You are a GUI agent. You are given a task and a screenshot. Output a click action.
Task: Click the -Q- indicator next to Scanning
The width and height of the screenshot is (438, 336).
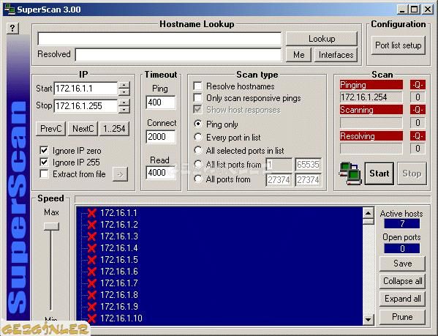click(418, 110)
